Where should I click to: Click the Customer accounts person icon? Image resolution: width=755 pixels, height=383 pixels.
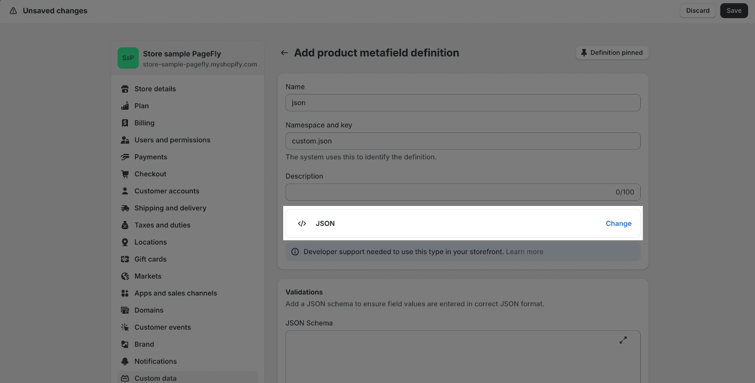[125, 191]
